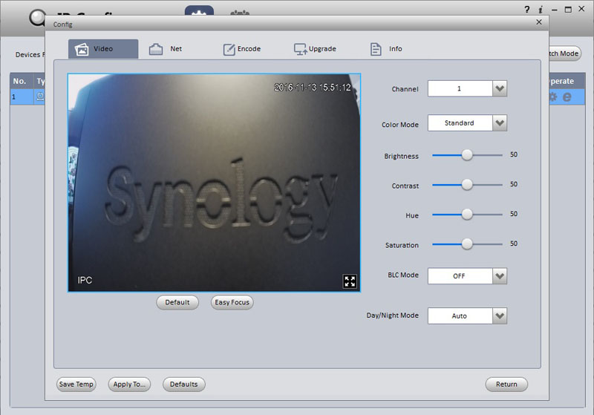
Task: Click the Return button
Action: [x=506, y=384]
